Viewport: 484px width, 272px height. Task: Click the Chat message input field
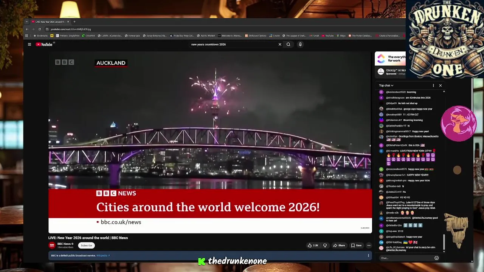tap(406, 258)
